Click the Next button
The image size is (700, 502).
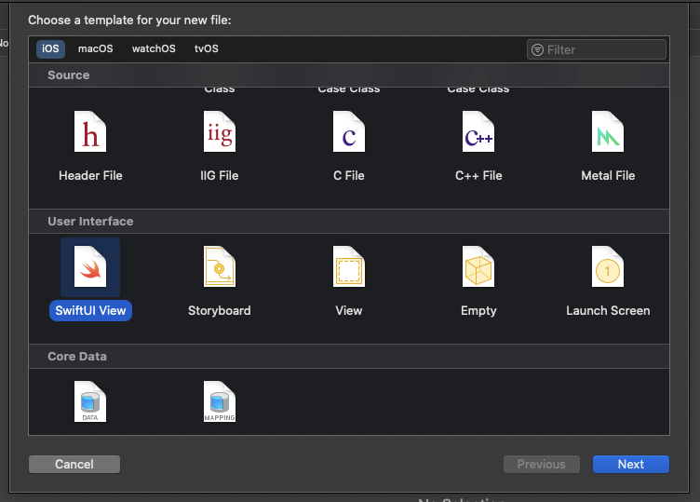click(631, 465)
